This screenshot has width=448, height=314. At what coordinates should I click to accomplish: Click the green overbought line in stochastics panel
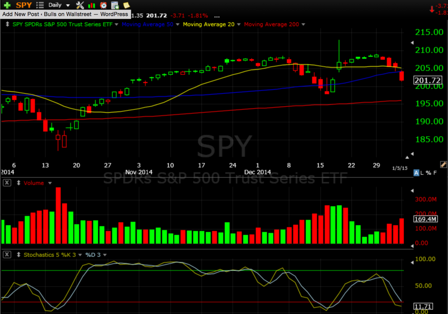[202, 270]
